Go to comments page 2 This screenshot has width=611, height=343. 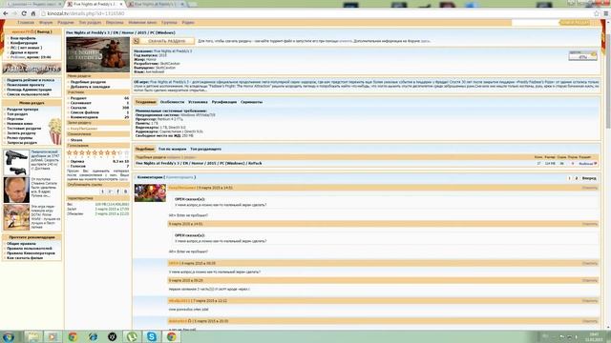tap(577, 178)
